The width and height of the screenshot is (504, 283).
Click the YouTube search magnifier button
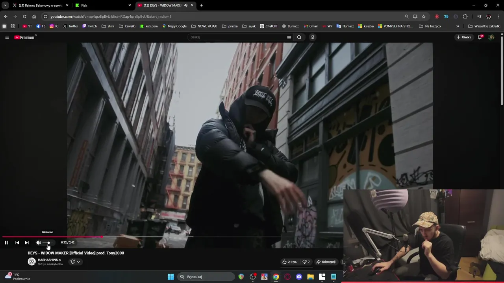click(299, 37)
